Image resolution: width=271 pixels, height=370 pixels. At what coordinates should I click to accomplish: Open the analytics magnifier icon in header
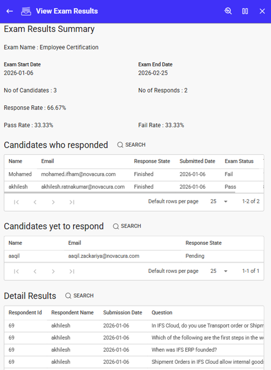228,11
